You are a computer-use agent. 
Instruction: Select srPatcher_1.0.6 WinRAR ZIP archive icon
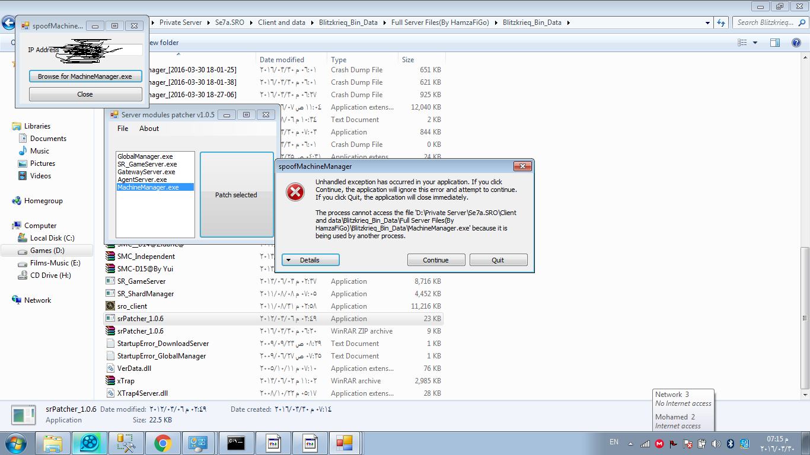(x=110, y=331)
